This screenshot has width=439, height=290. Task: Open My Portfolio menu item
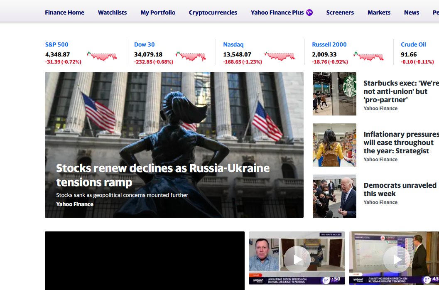(x=158, y=12)
